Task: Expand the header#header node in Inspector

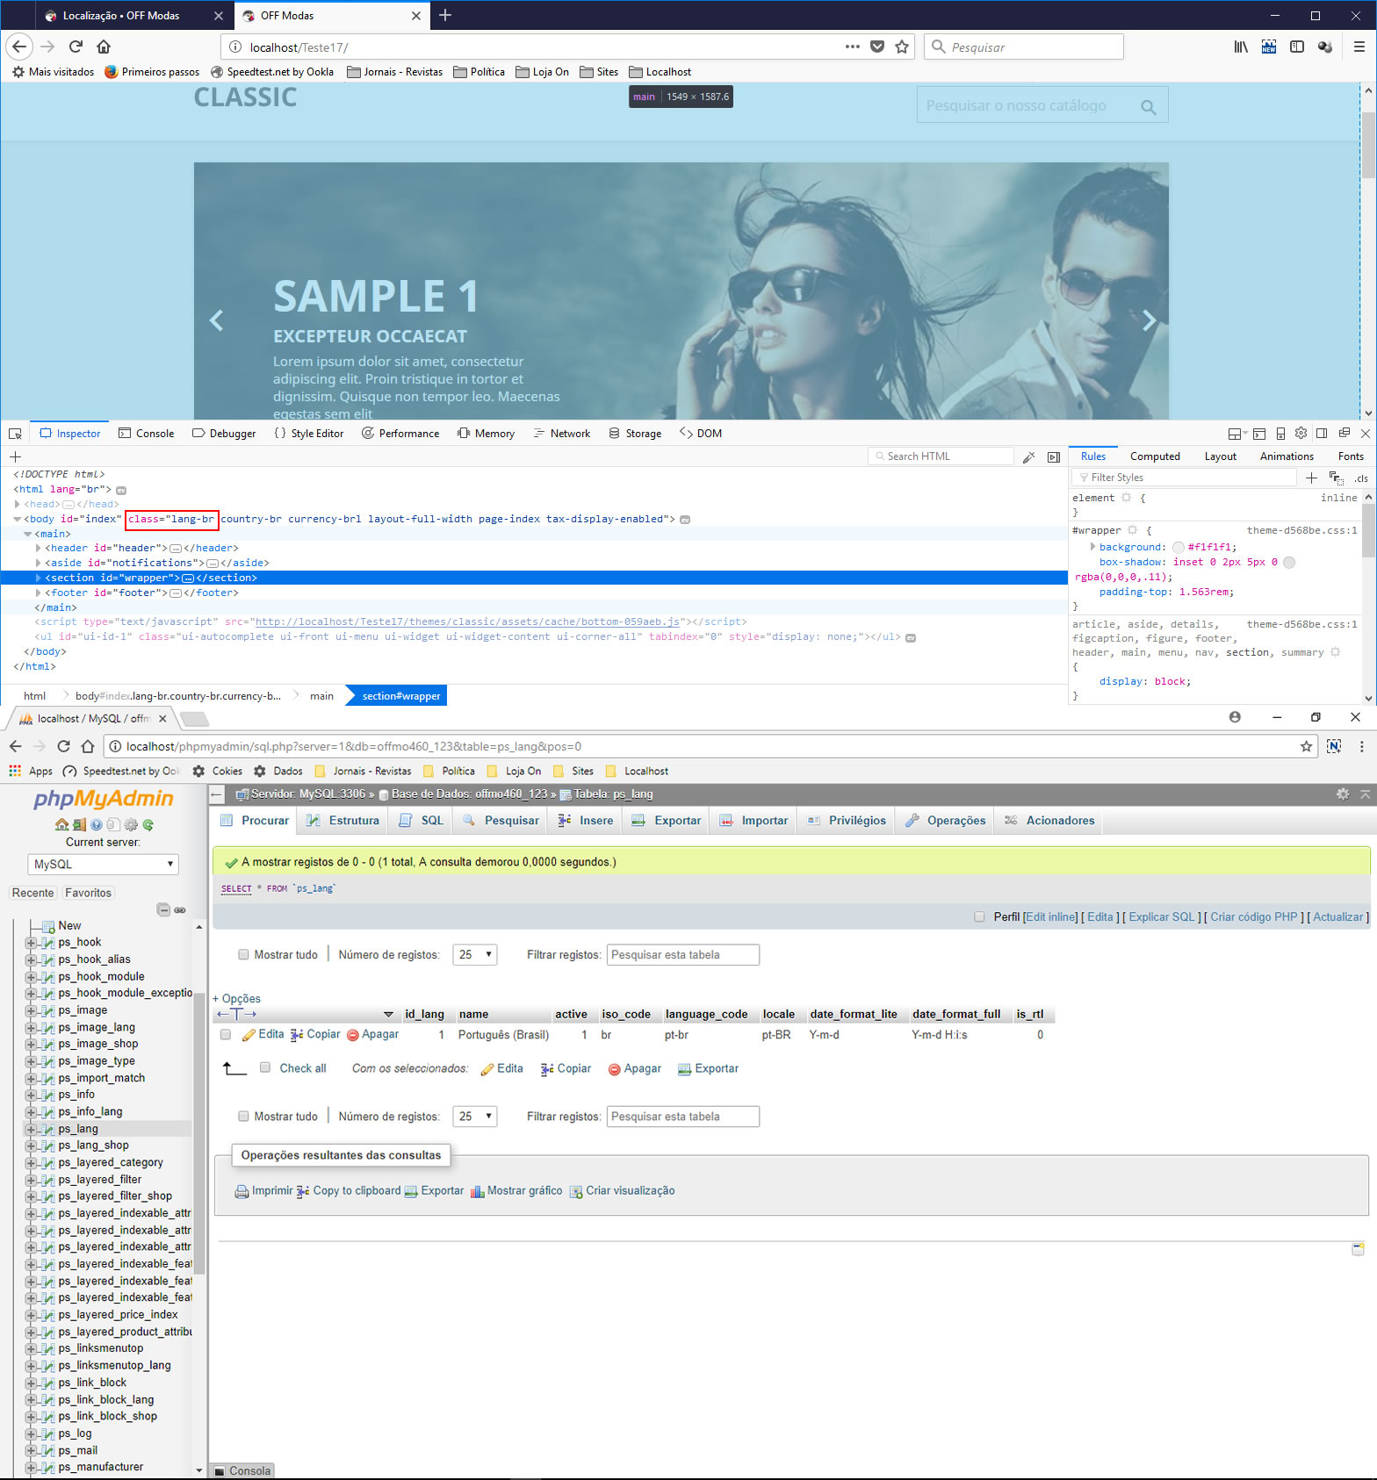Action: [38, 549]
